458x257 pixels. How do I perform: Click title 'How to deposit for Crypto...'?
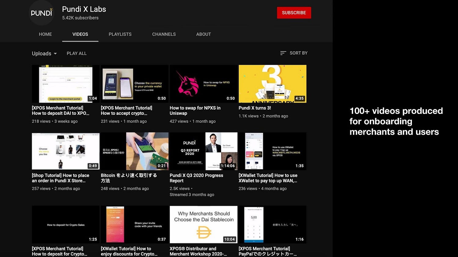click(x=60, y=251)
